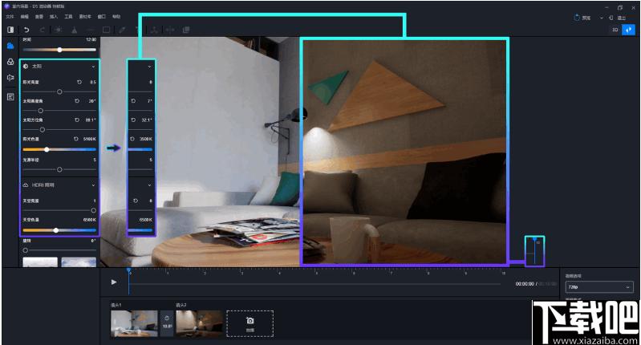Toggle the side panel layout icon
This screenshot has height=345, width=641.
10,30
